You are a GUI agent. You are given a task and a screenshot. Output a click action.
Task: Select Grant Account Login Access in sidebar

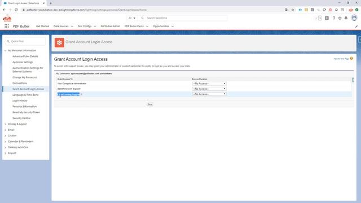click(x=28, y=89)
